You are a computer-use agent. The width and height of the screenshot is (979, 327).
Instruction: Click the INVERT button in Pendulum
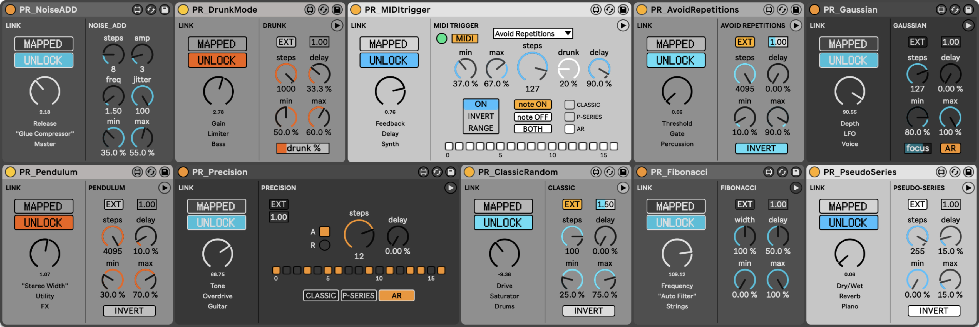(129, 311)
